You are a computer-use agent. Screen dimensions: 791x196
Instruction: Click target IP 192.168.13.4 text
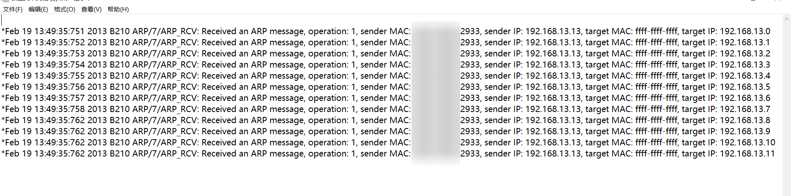744,76
